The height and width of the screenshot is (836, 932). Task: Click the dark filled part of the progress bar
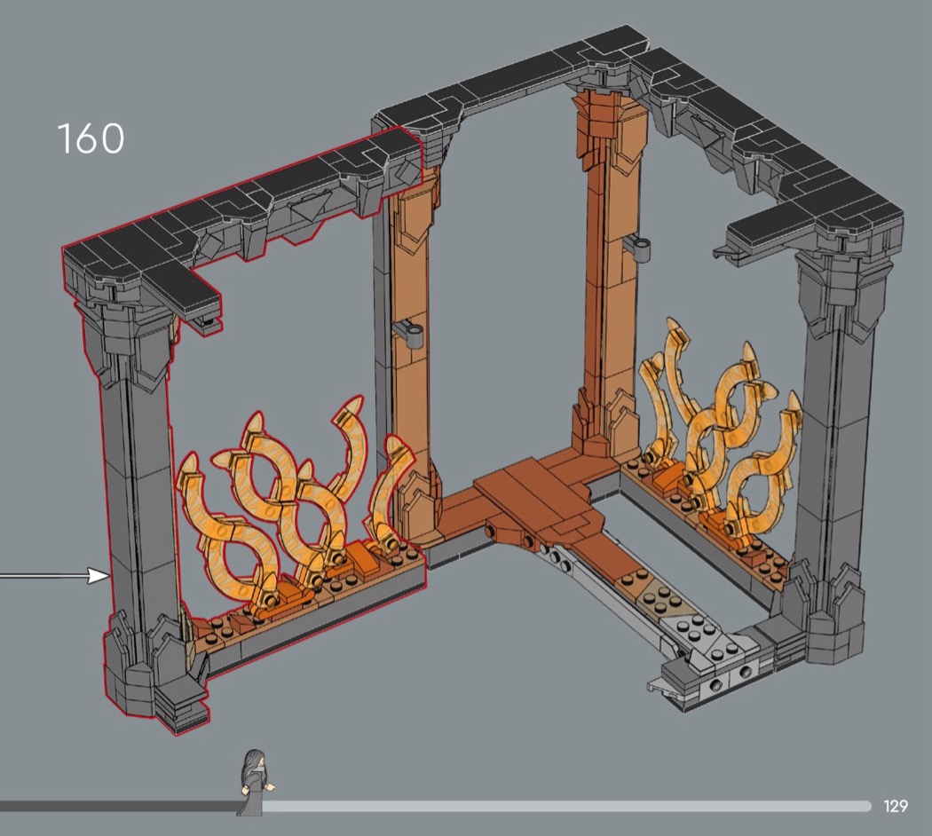pyautogui.click(x=115, y=806)
